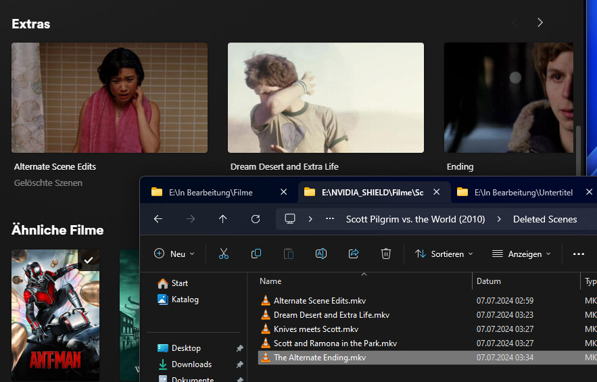Sort by the Name column header

(270, 281)
